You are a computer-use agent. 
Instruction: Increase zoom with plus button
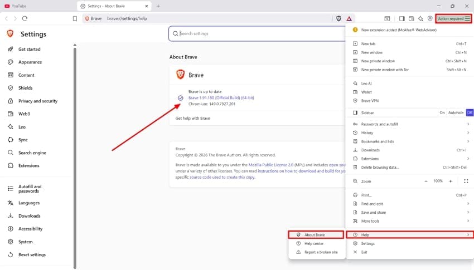pos(451,181)
